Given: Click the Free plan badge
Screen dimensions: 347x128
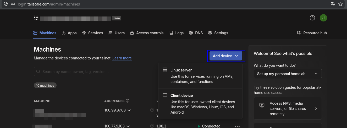Looking at the screenshot, I should [117, 18].
